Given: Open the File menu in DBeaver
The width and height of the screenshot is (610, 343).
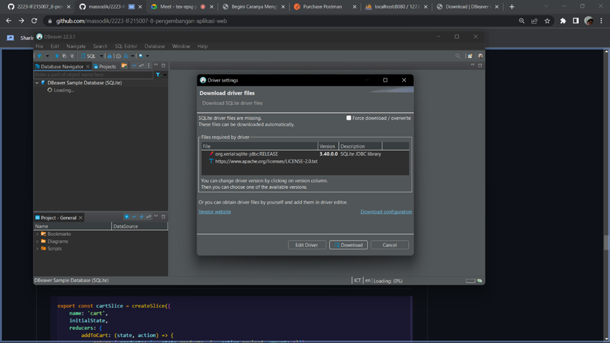Looking at the screenshot, I should [40, 46].
